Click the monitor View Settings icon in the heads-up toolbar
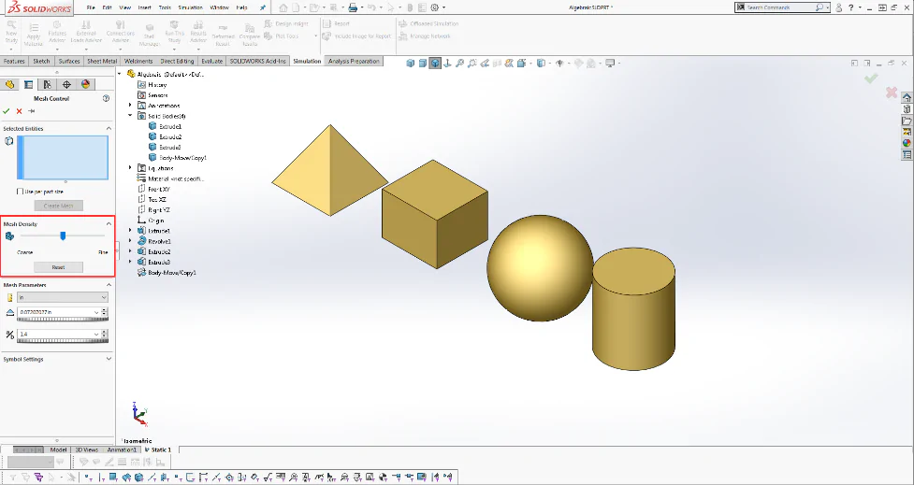This screenshot has width=914, height=485. pos(610,63)
